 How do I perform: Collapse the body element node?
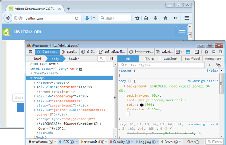coord(31,78)
